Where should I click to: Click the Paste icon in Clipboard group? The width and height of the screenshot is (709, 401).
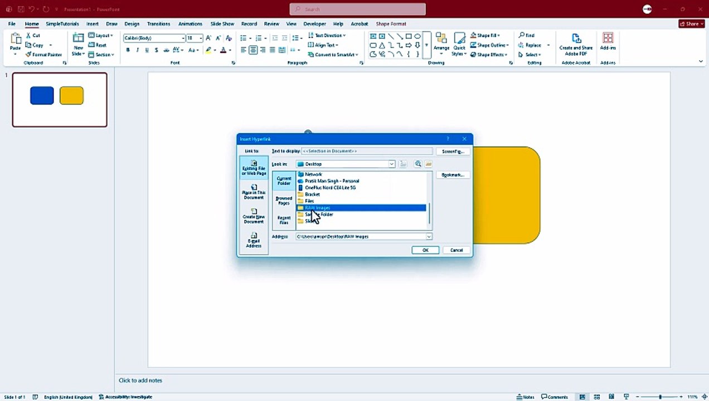pyautogui.click(x=16, y=39)
